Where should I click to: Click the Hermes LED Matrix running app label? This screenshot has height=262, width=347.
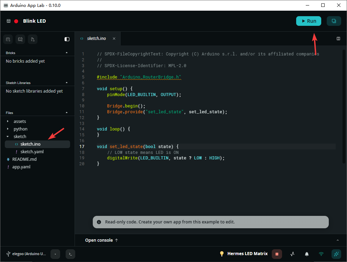247,254
